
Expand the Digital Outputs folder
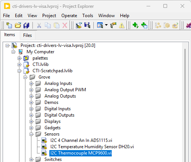click(x=31, y=115)
